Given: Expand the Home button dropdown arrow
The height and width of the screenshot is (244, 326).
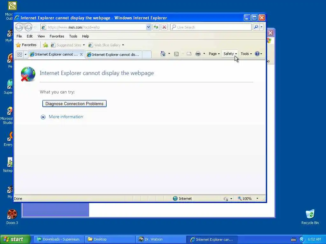Looking at the screenshot, I should pyautogui.click(x=169, y=54).
